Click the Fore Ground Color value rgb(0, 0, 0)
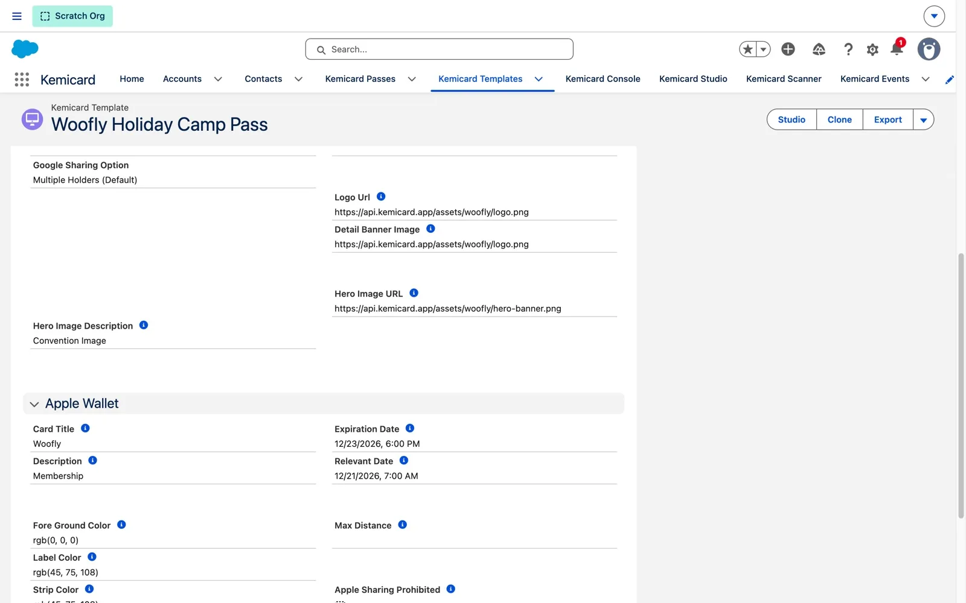The image size is (966, 603). [56, 540]
